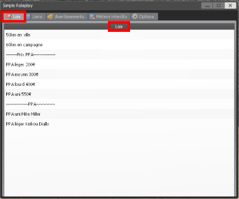Open the Lois tab

(14, 16)
